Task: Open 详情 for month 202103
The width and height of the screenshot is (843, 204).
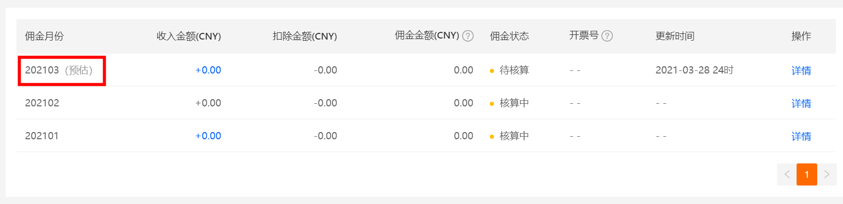Action: point(801,70)
